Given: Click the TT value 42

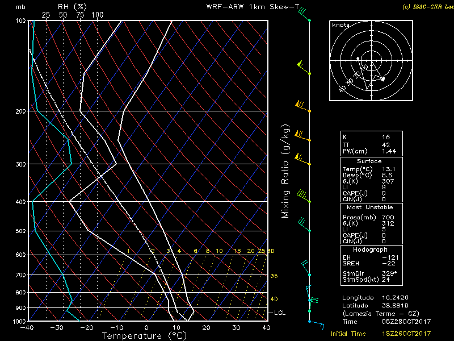Looking at the screenshot, I should tap(386, 145).
